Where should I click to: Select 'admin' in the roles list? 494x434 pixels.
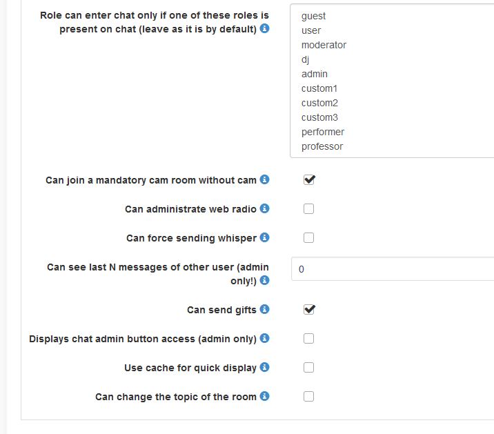coord(315,74)
